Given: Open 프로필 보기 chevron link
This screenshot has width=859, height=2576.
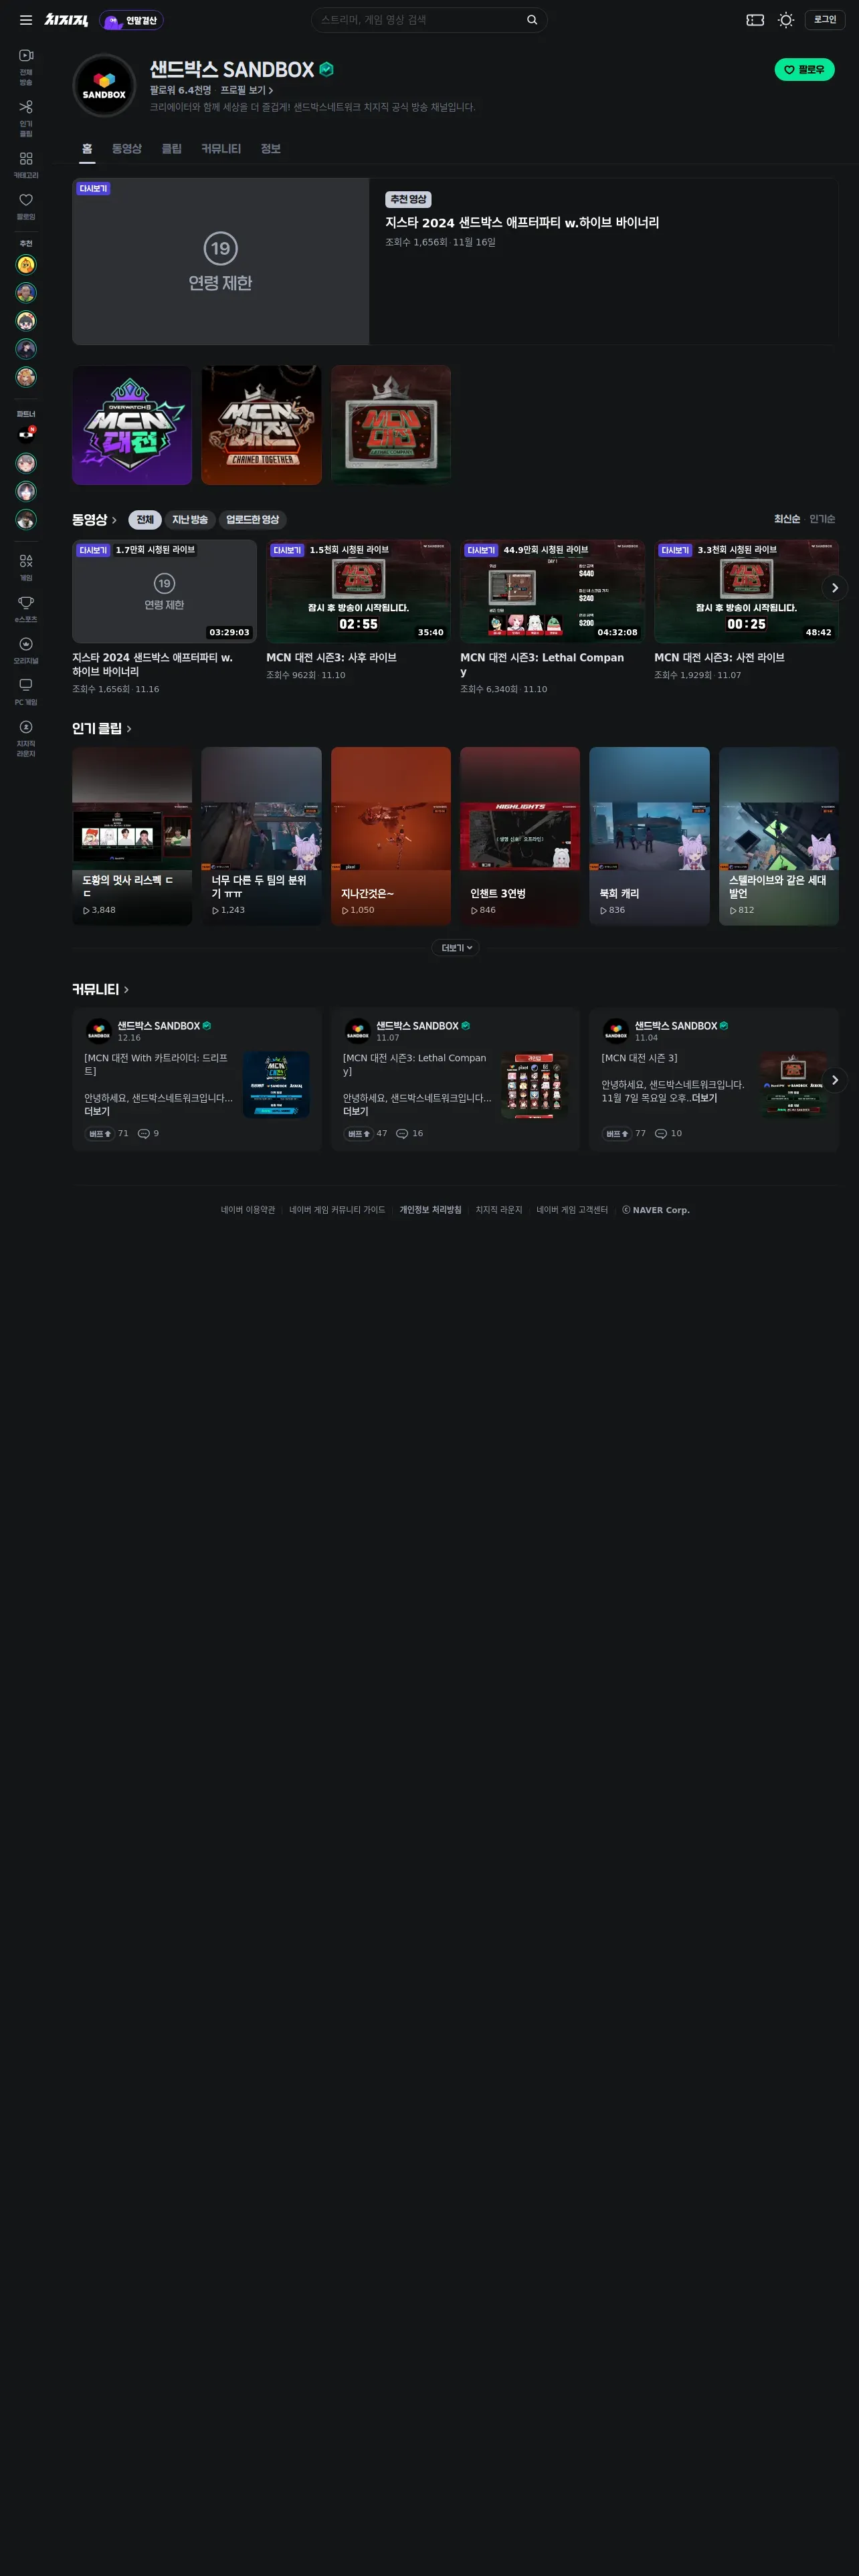Looking at the screenshot, I should coord(246,90).
